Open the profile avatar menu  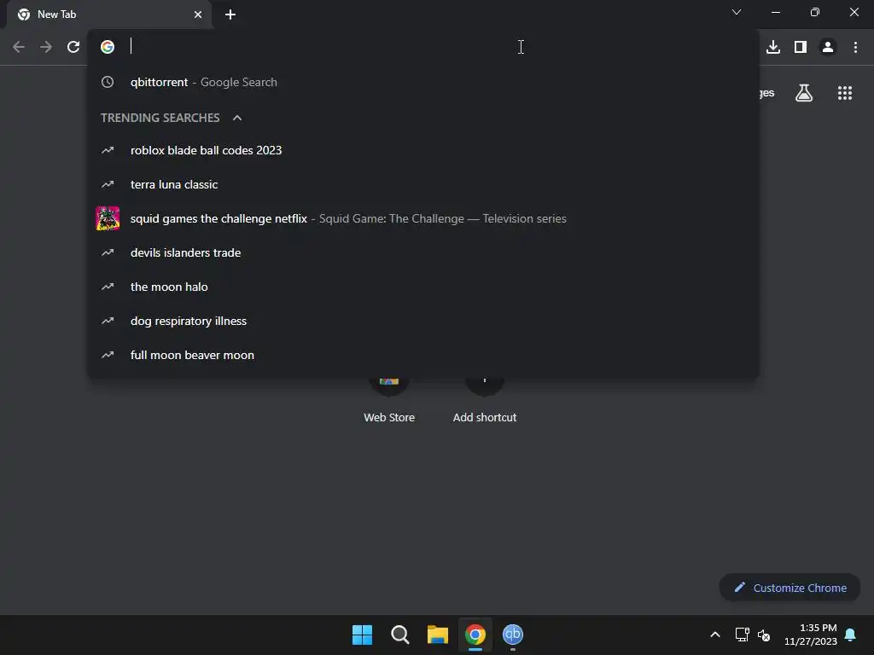pyautogui.click(x=828, y=48)
